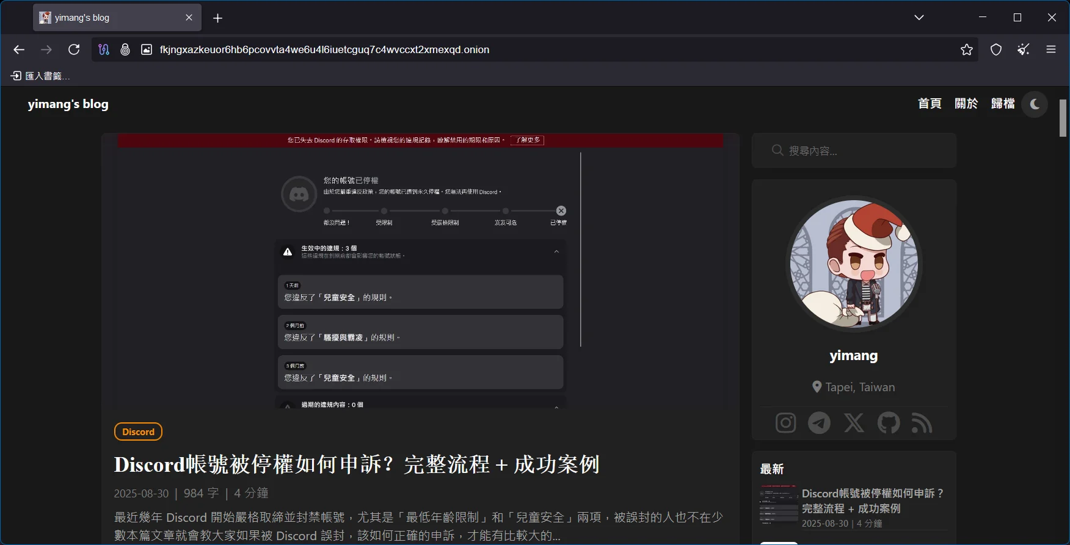Open the 關於 navigation page
The height and width of the screenshot is (545, 1070).
(x=966, y=104)
